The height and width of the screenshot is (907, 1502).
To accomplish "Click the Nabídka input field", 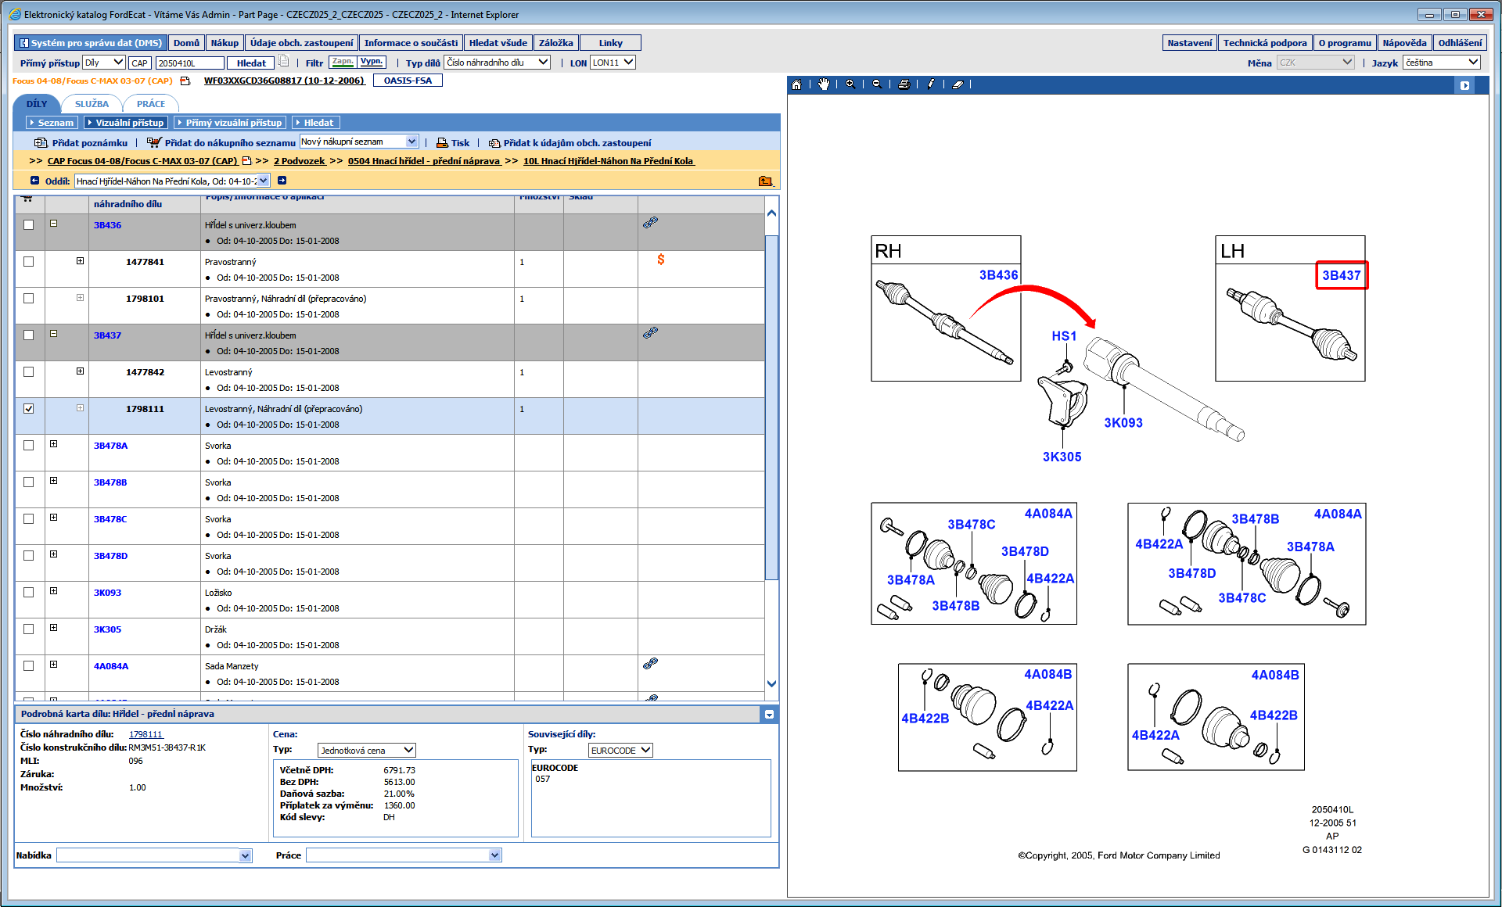I will click(147, 855).
